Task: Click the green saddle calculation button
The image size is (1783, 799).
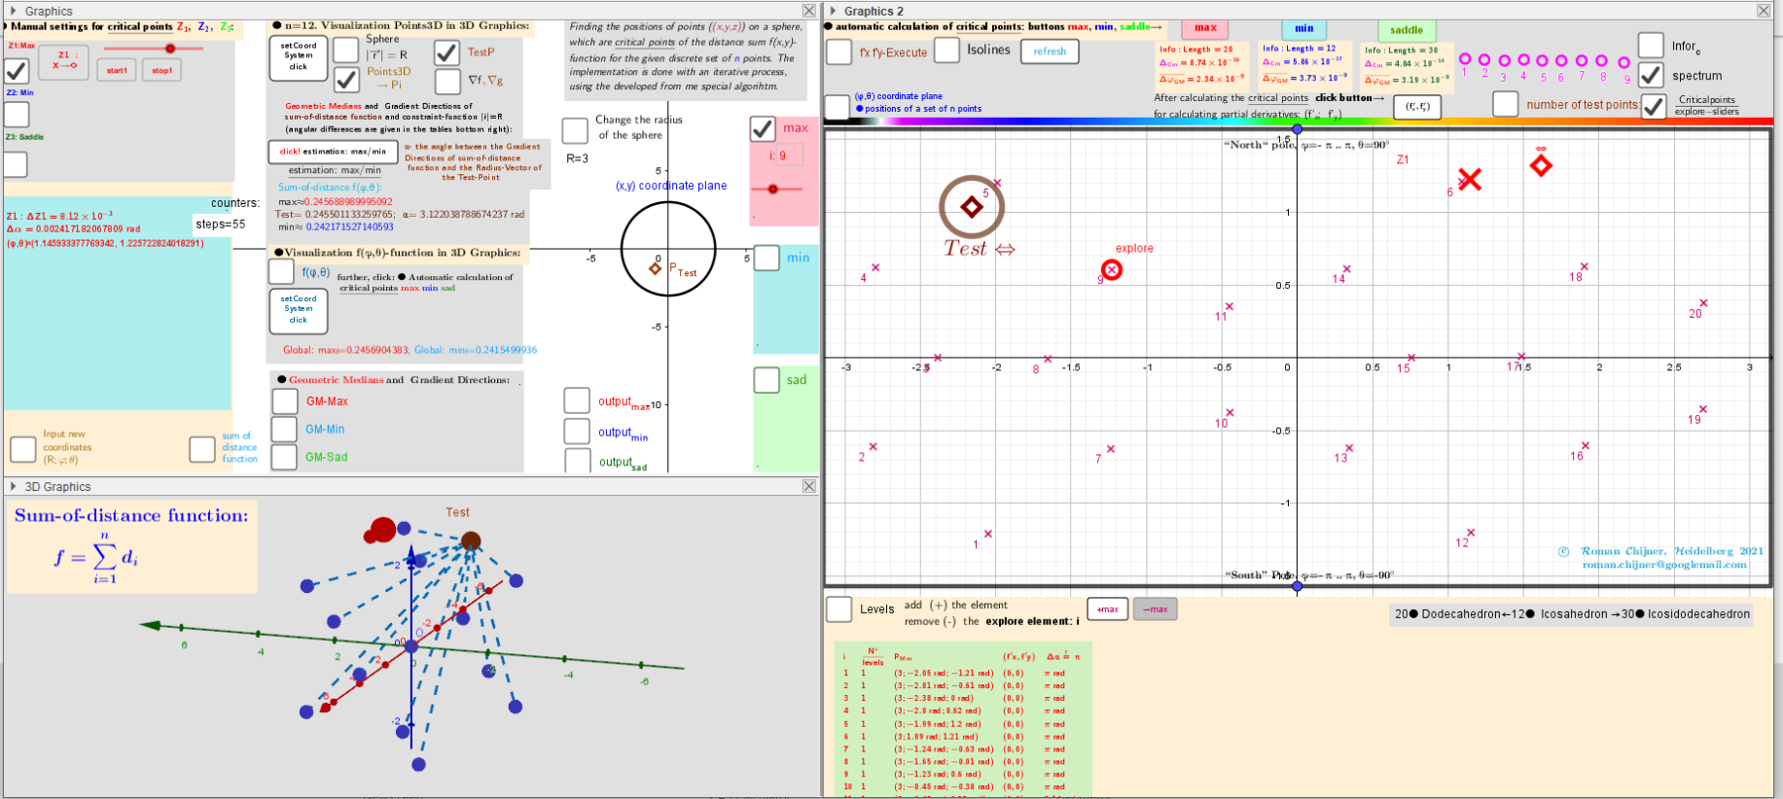Action: tap(1406, 30)
